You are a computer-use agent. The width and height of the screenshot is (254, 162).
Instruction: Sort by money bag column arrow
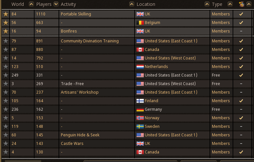point(249,4)
